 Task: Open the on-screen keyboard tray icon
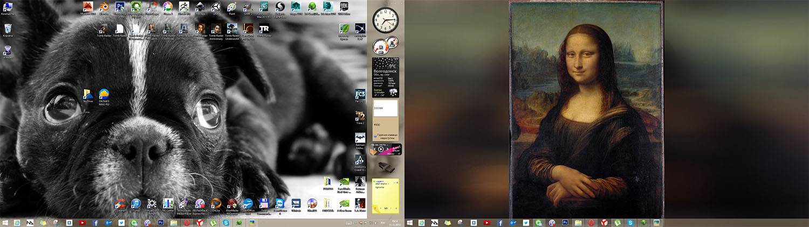pos(348,222)
